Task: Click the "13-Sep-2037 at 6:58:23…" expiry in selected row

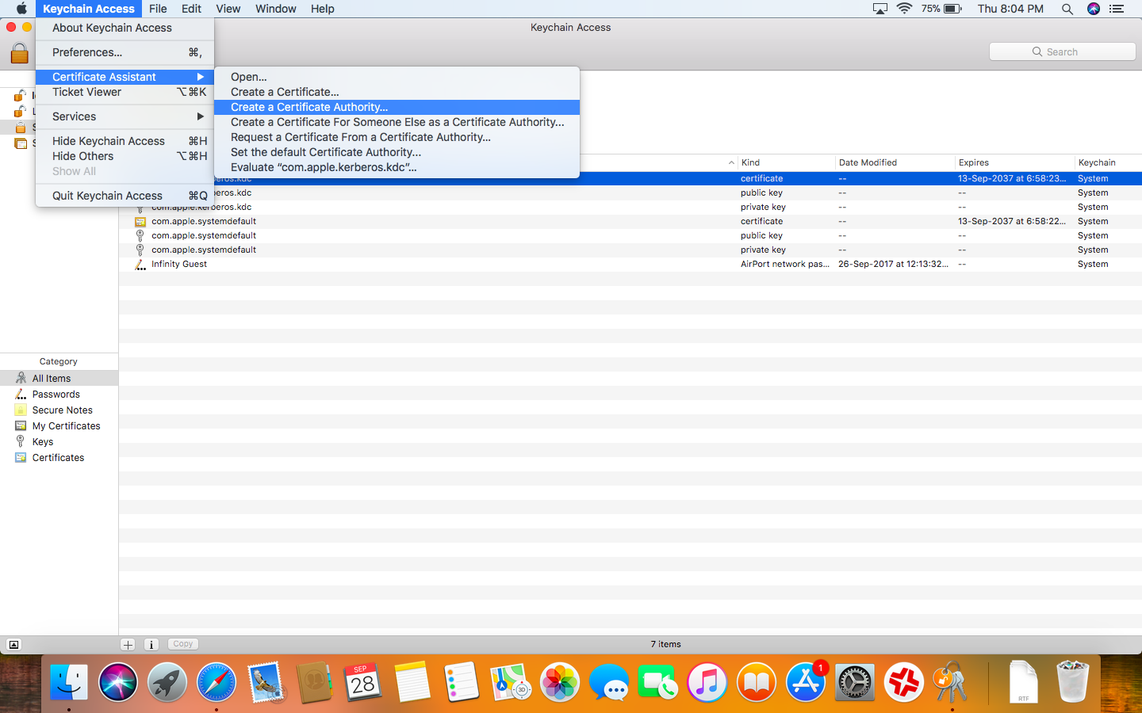Action: (x=1012, y=179)
